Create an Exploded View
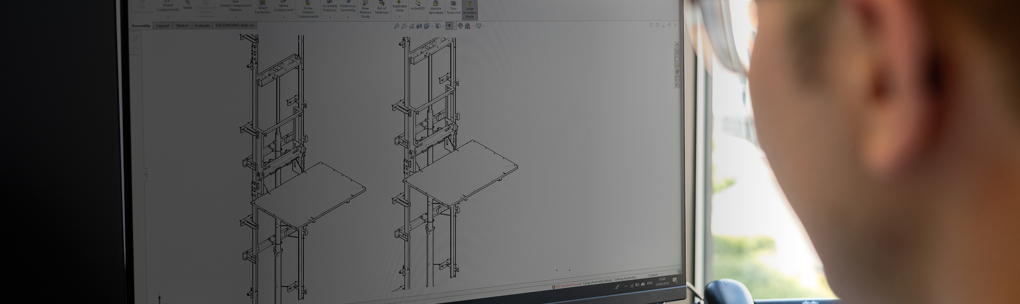Viewport: 1020px width, 304px height. [399, 6]
